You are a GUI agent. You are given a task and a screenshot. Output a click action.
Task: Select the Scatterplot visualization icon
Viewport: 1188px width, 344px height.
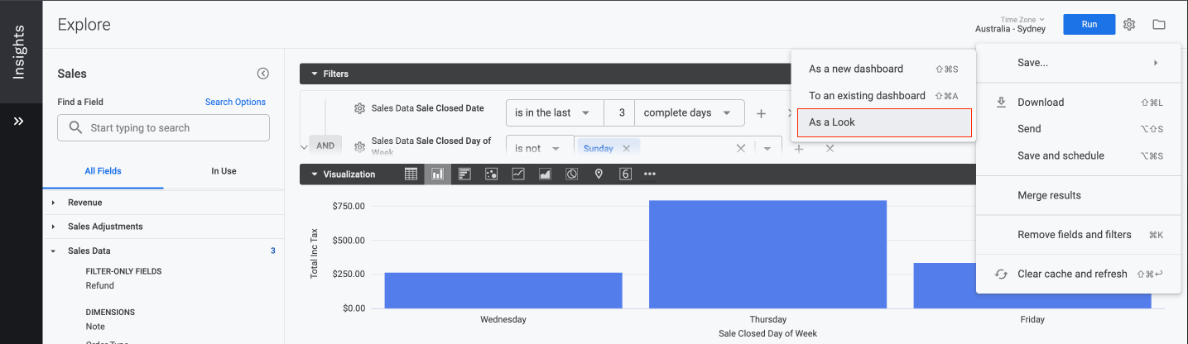491,174
